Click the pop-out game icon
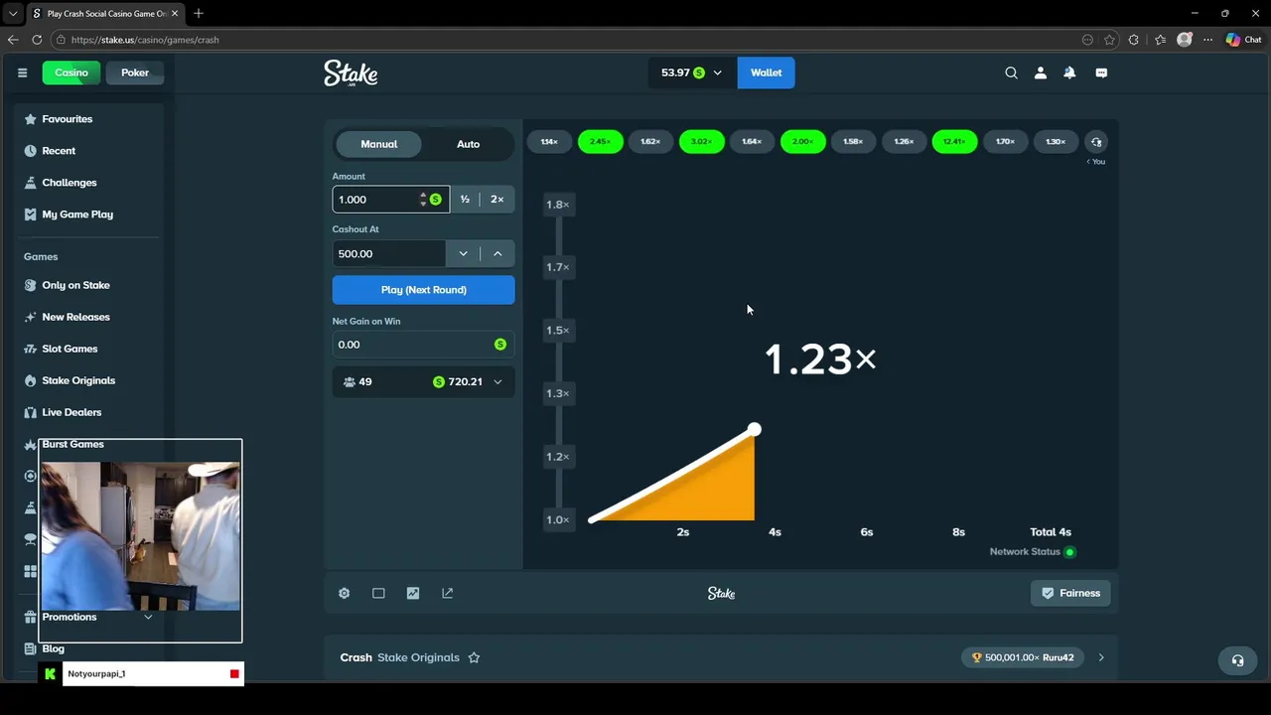This screenshot has height=715, width=1271. point(447,593)
